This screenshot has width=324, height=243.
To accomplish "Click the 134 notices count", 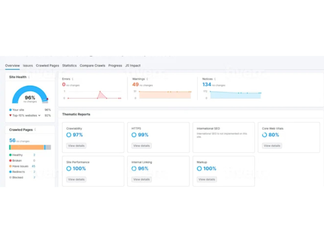I will [207, 85].
